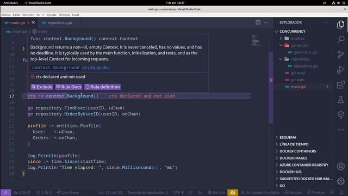
Task: Open the Archivo menu
Action: click(6, 15)
